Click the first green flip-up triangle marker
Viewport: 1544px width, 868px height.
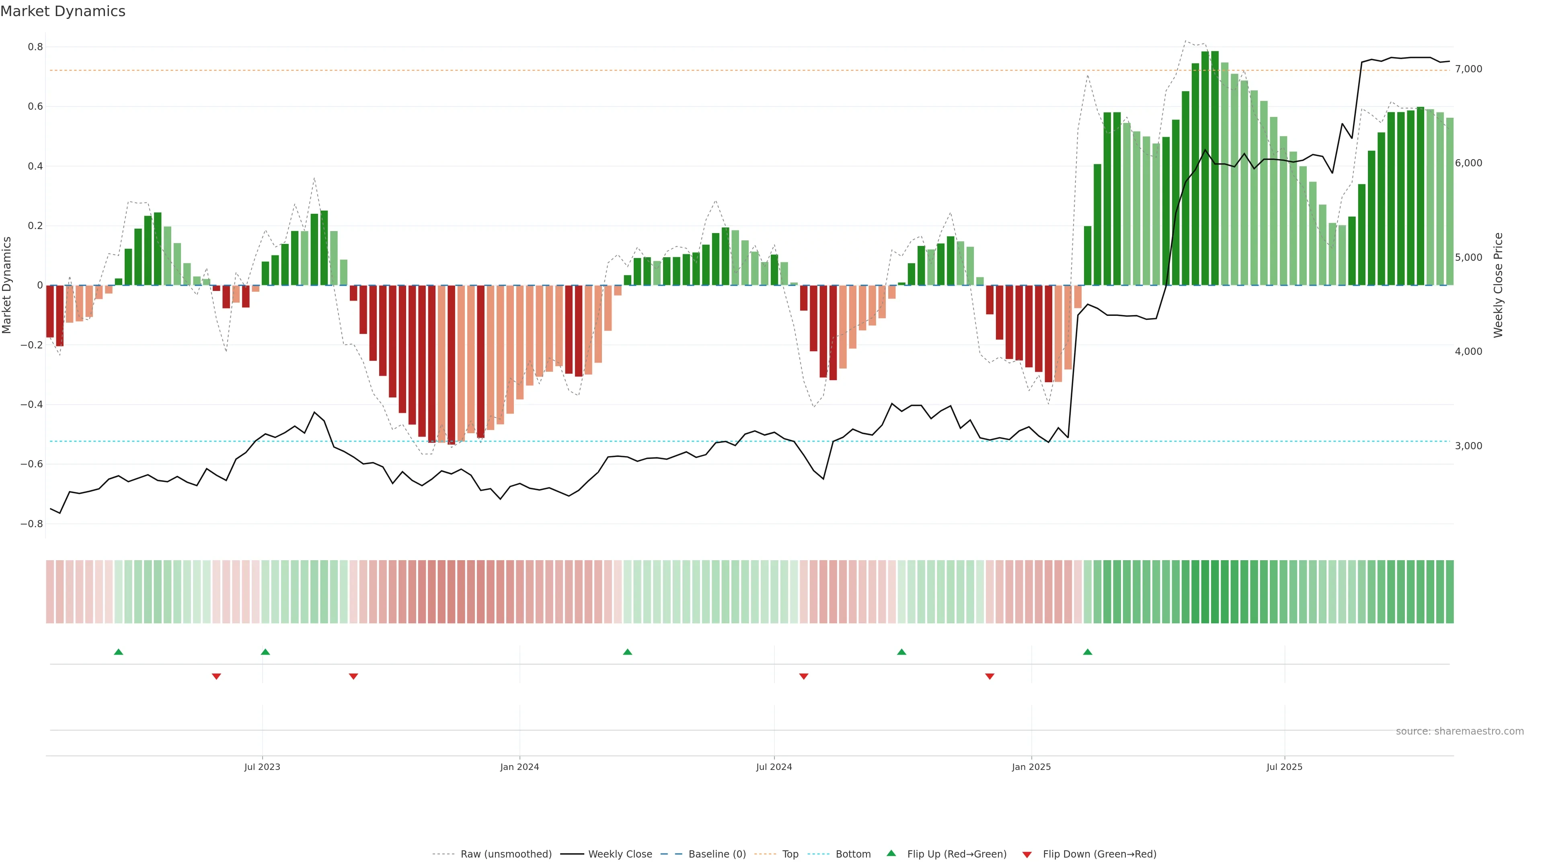(119, 652)
